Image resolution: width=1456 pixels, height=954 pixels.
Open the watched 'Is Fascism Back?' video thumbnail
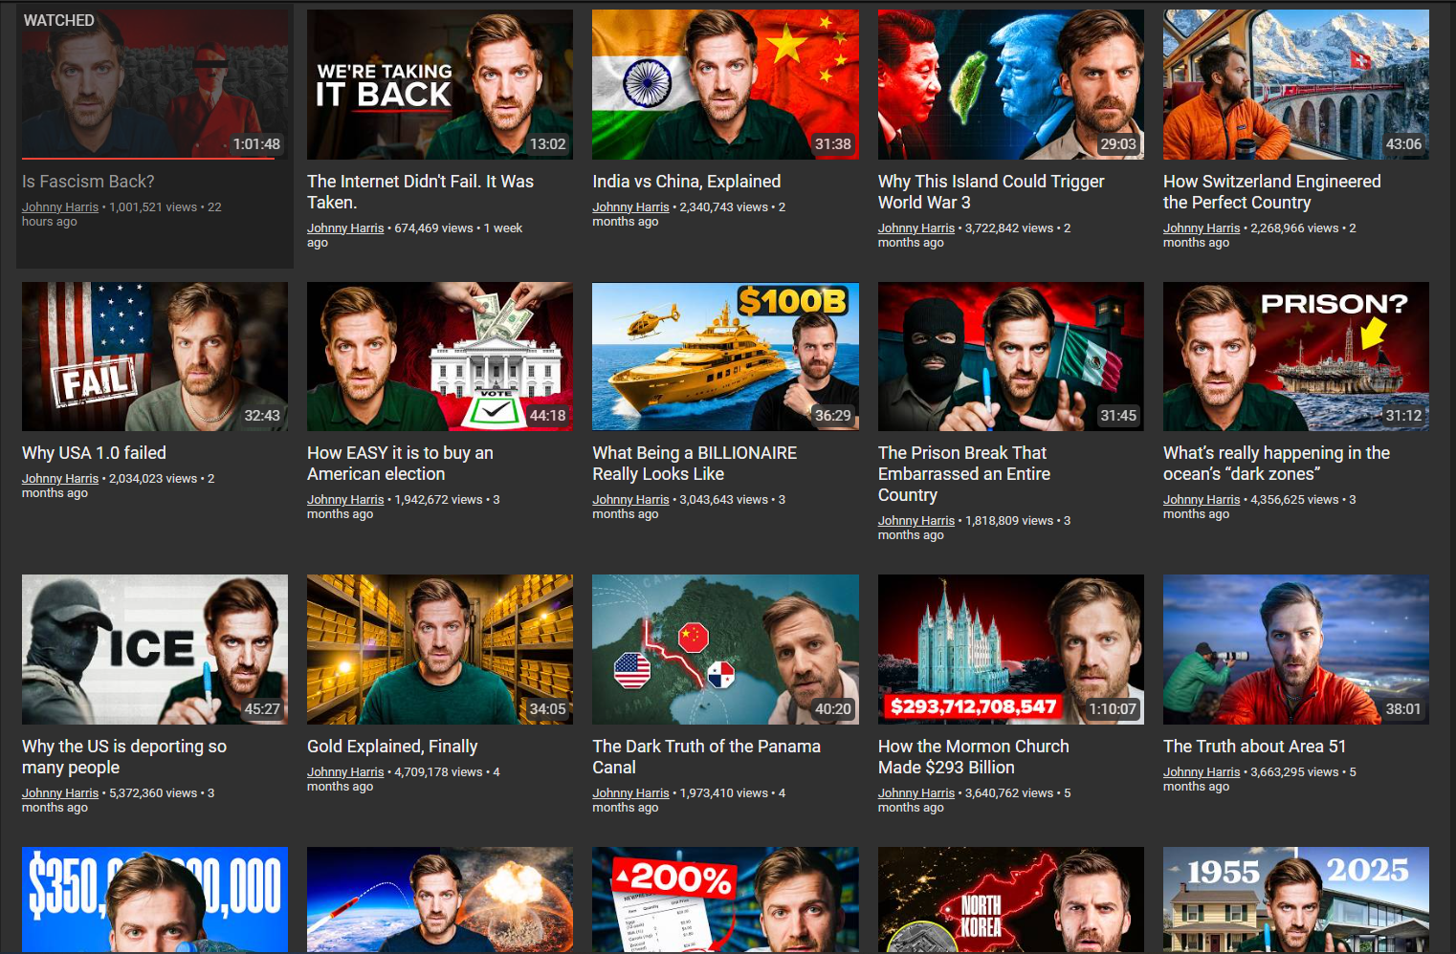155,84
